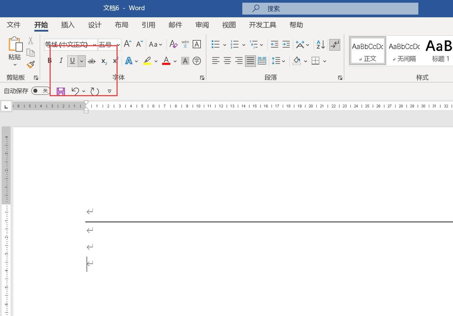This screenshot has width=453, height=316.
Task: Expand the line spacing dropdown
Action: coord(284,61)
